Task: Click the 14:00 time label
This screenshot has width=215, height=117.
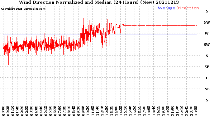Action: point(116,111)
